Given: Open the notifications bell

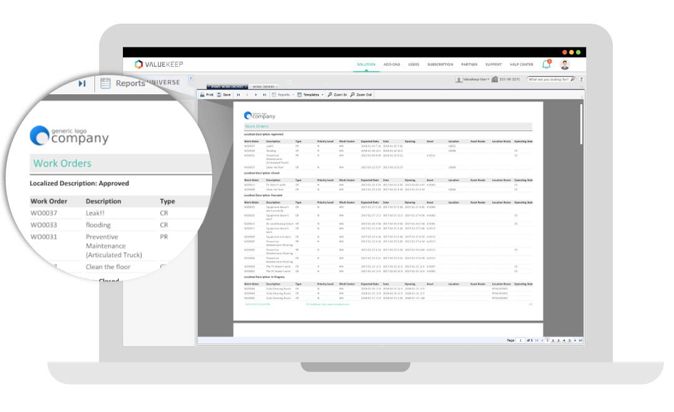Looking at the screenshot, I should [546, 64].
